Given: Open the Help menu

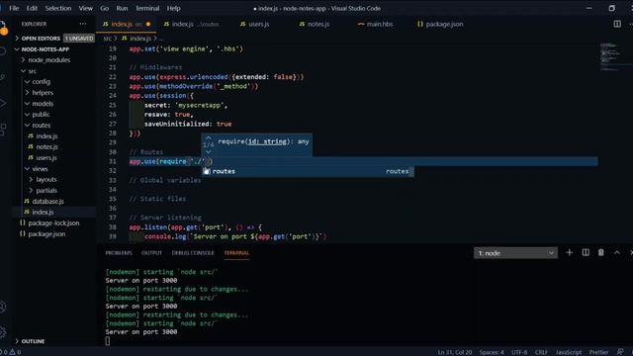Looking at the screenshot, I should pyautogui.click(x=174, y=8).
